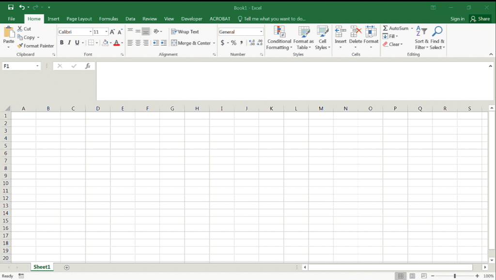Image resolution: width=496 pixels, height=280 pixels.
Task: Open the General number format dropdown
Action: [261, 32]
